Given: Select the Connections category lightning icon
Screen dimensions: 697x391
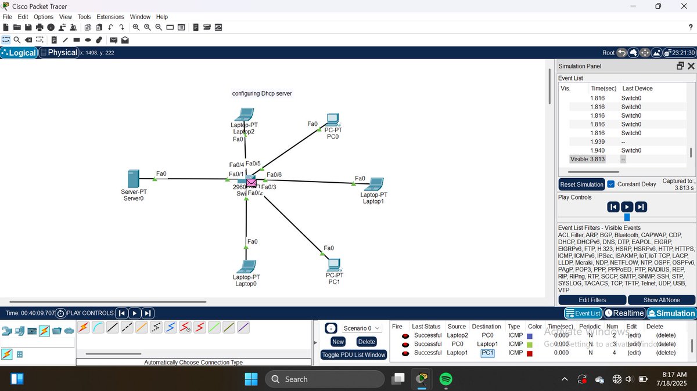Looking at the screenshot, I should click(x=44, y=331).
